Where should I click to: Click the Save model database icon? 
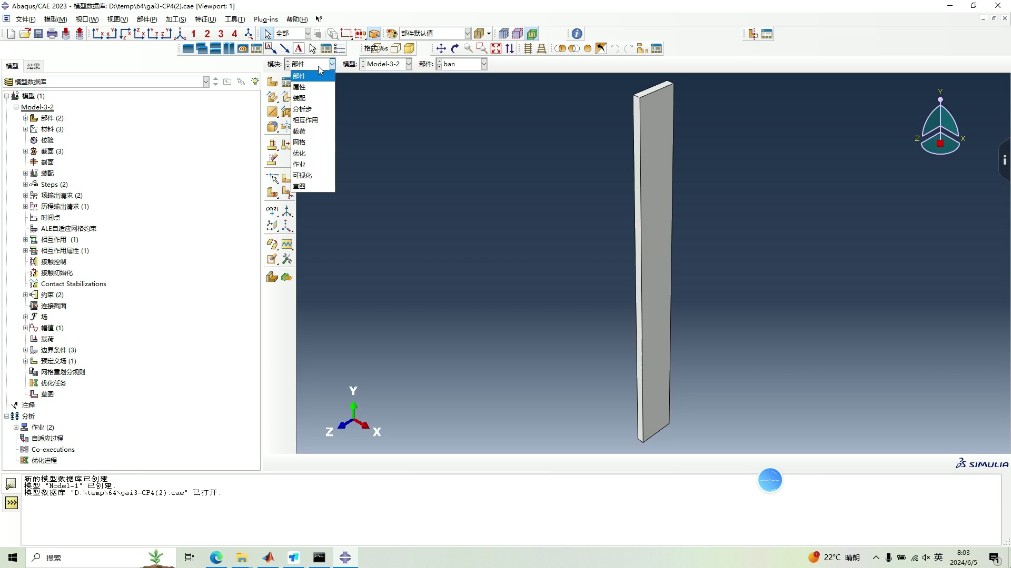pos(38,34)
